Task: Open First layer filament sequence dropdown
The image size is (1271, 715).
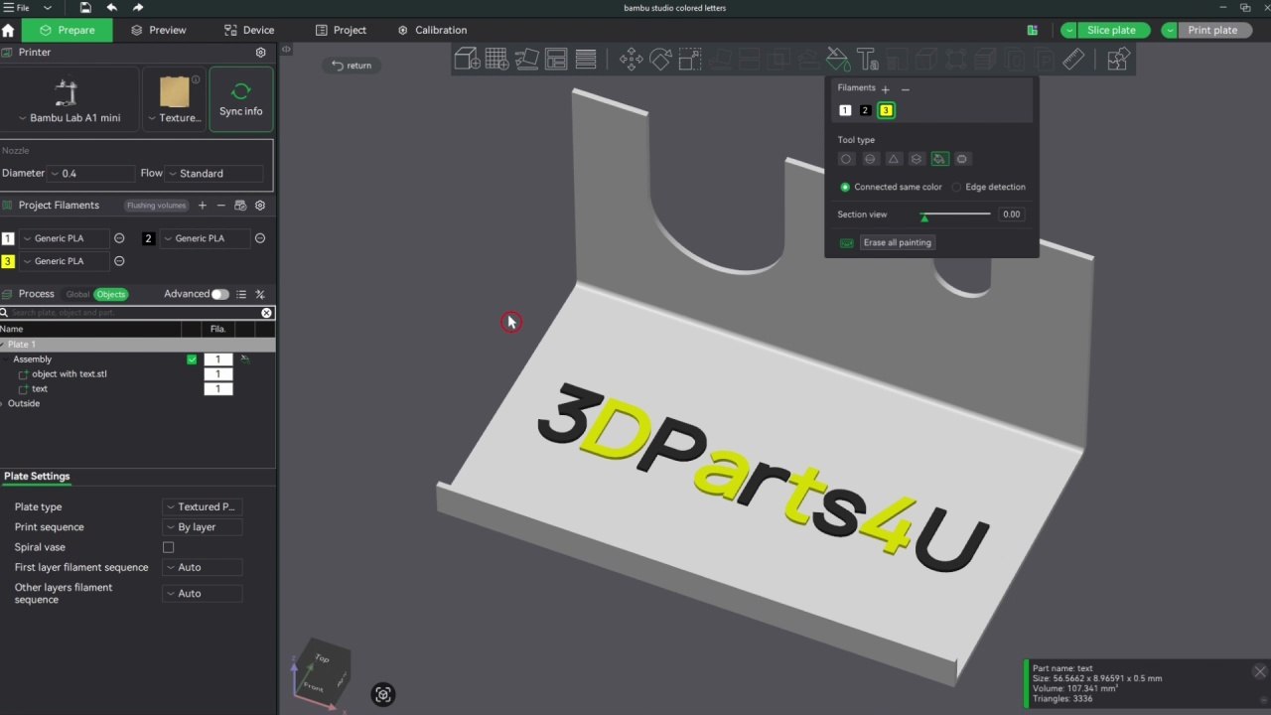Action: 202,567
